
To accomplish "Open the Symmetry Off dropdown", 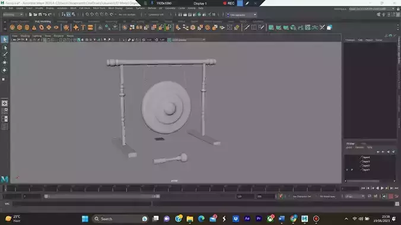I will (x=156, y=15).
